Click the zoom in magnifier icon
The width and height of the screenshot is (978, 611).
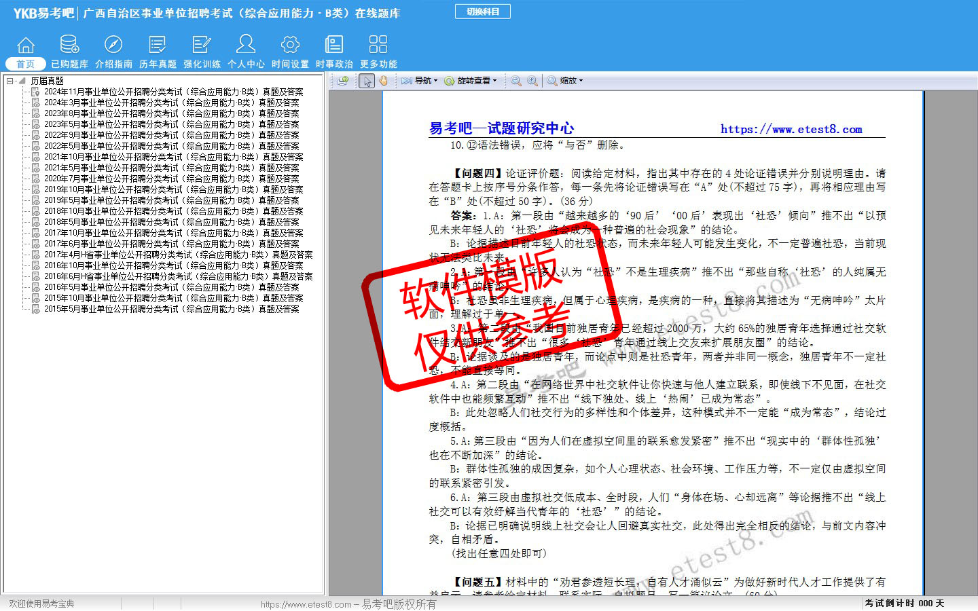point(532,81)
